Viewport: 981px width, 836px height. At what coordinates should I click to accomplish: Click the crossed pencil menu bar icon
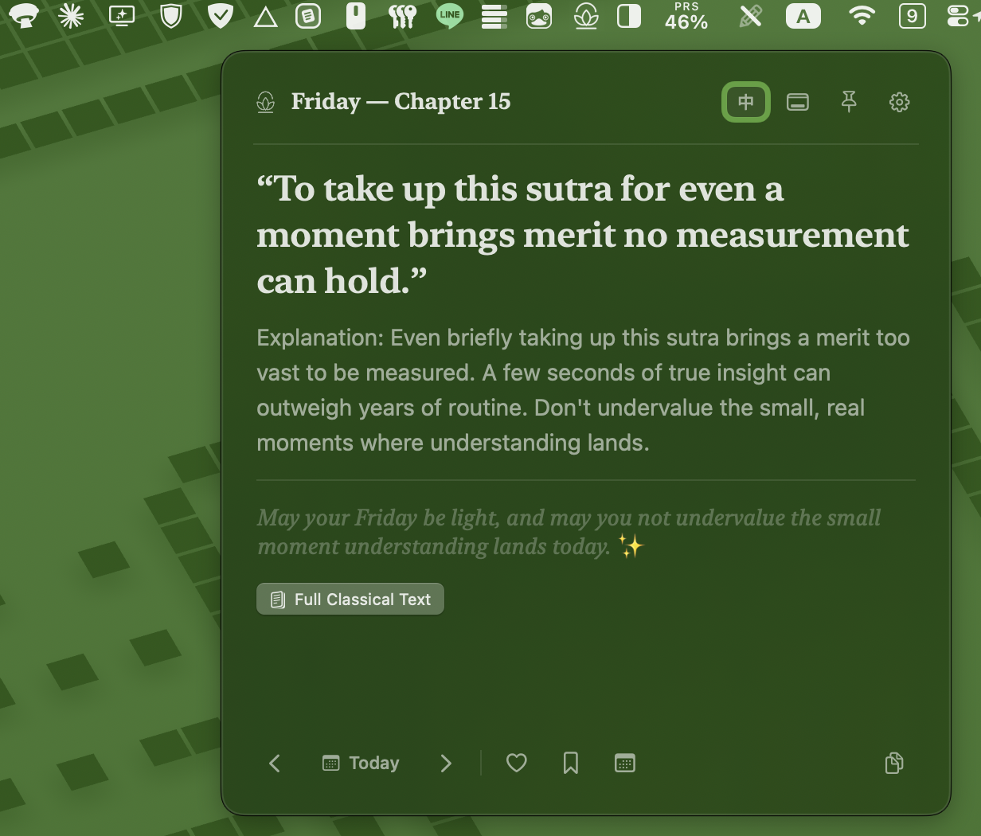750,16
